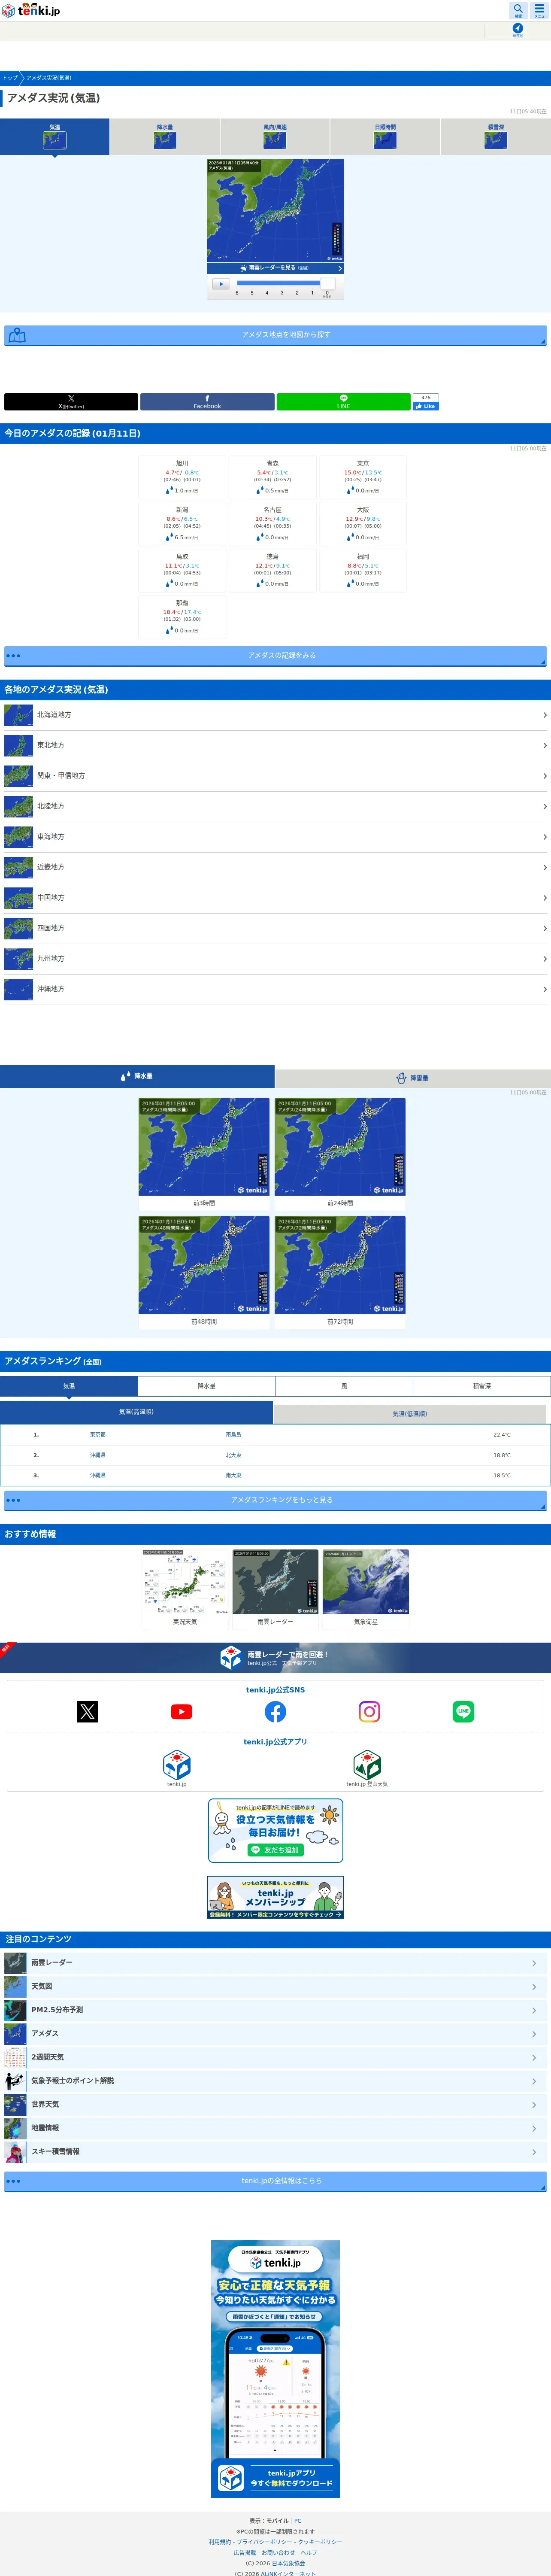Viewport: 551px width, 2576px height.
Task: Open 那覇 Amedas record card
Action: pos(182,617)
